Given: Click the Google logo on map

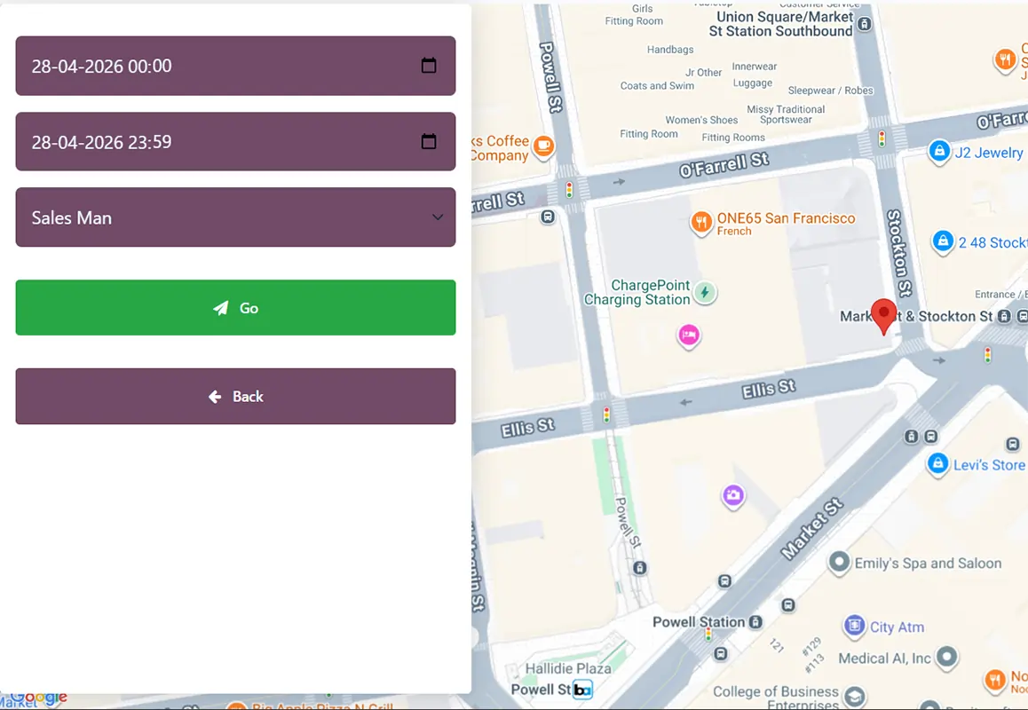Looking at the screenshot, I should point(38,697).
